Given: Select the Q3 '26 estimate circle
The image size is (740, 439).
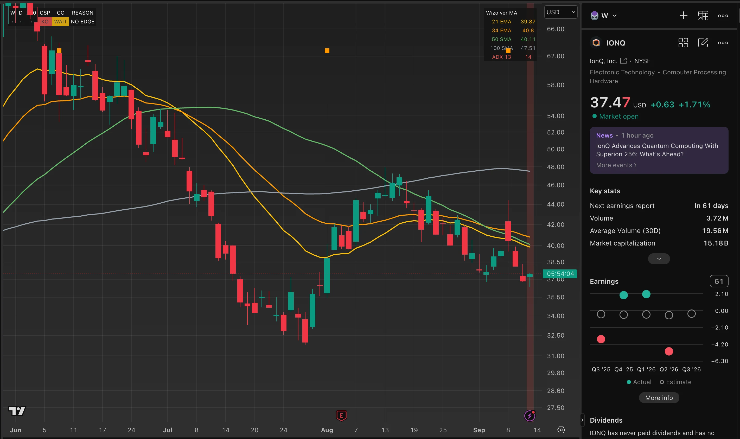Looking at the screenshot, I should tap(691, 314).
